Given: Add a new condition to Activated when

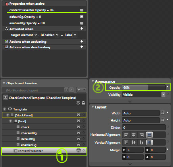Looking at the screenshot, I should point(82,28).
